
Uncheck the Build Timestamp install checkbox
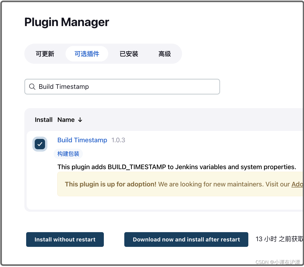tap(40, 144)
